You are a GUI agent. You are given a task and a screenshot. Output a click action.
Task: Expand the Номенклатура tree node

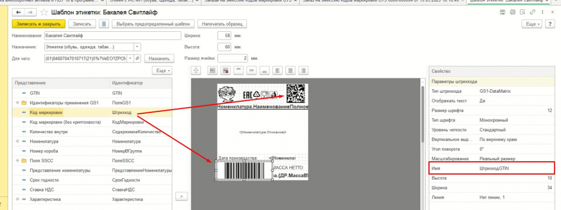coord(18,141)
